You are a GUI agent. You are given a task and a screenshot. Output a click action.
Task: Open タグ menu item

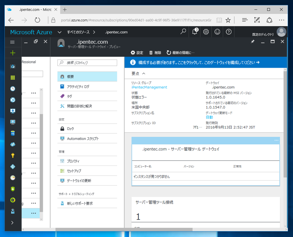tap(87, 96)
